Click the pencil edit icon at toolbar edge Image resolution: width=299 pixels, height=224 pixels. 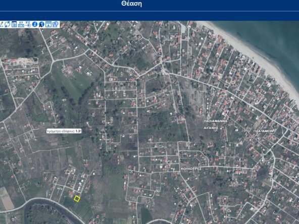point(2,24)
